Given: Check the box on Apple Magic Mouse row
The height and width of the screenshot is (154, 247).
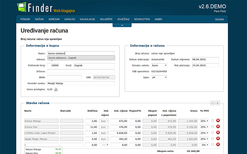Looking at the screenshot, I should (213, 139).
